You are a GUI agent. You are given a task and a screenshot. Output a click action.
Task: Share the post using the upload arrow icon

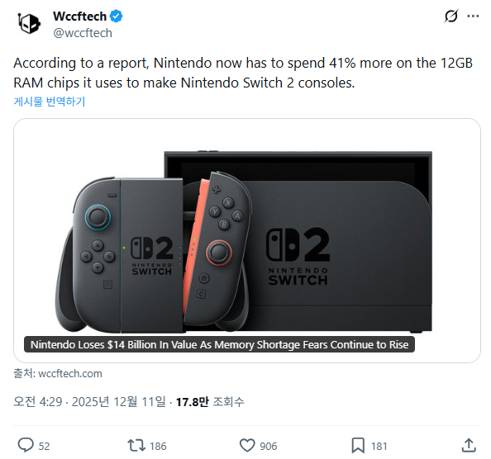(469, 445)
